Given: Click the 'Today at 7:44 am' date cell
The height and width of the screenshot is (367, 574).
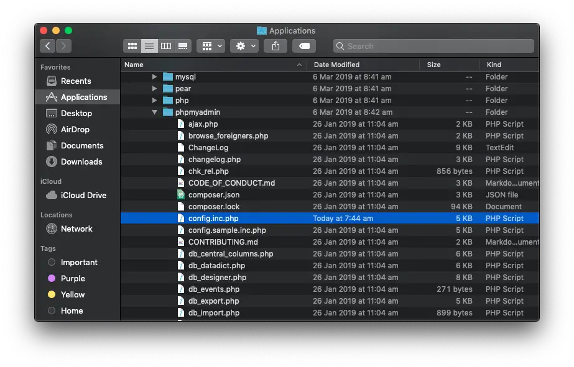Looking at the screenshot, I should coord(343,218).
